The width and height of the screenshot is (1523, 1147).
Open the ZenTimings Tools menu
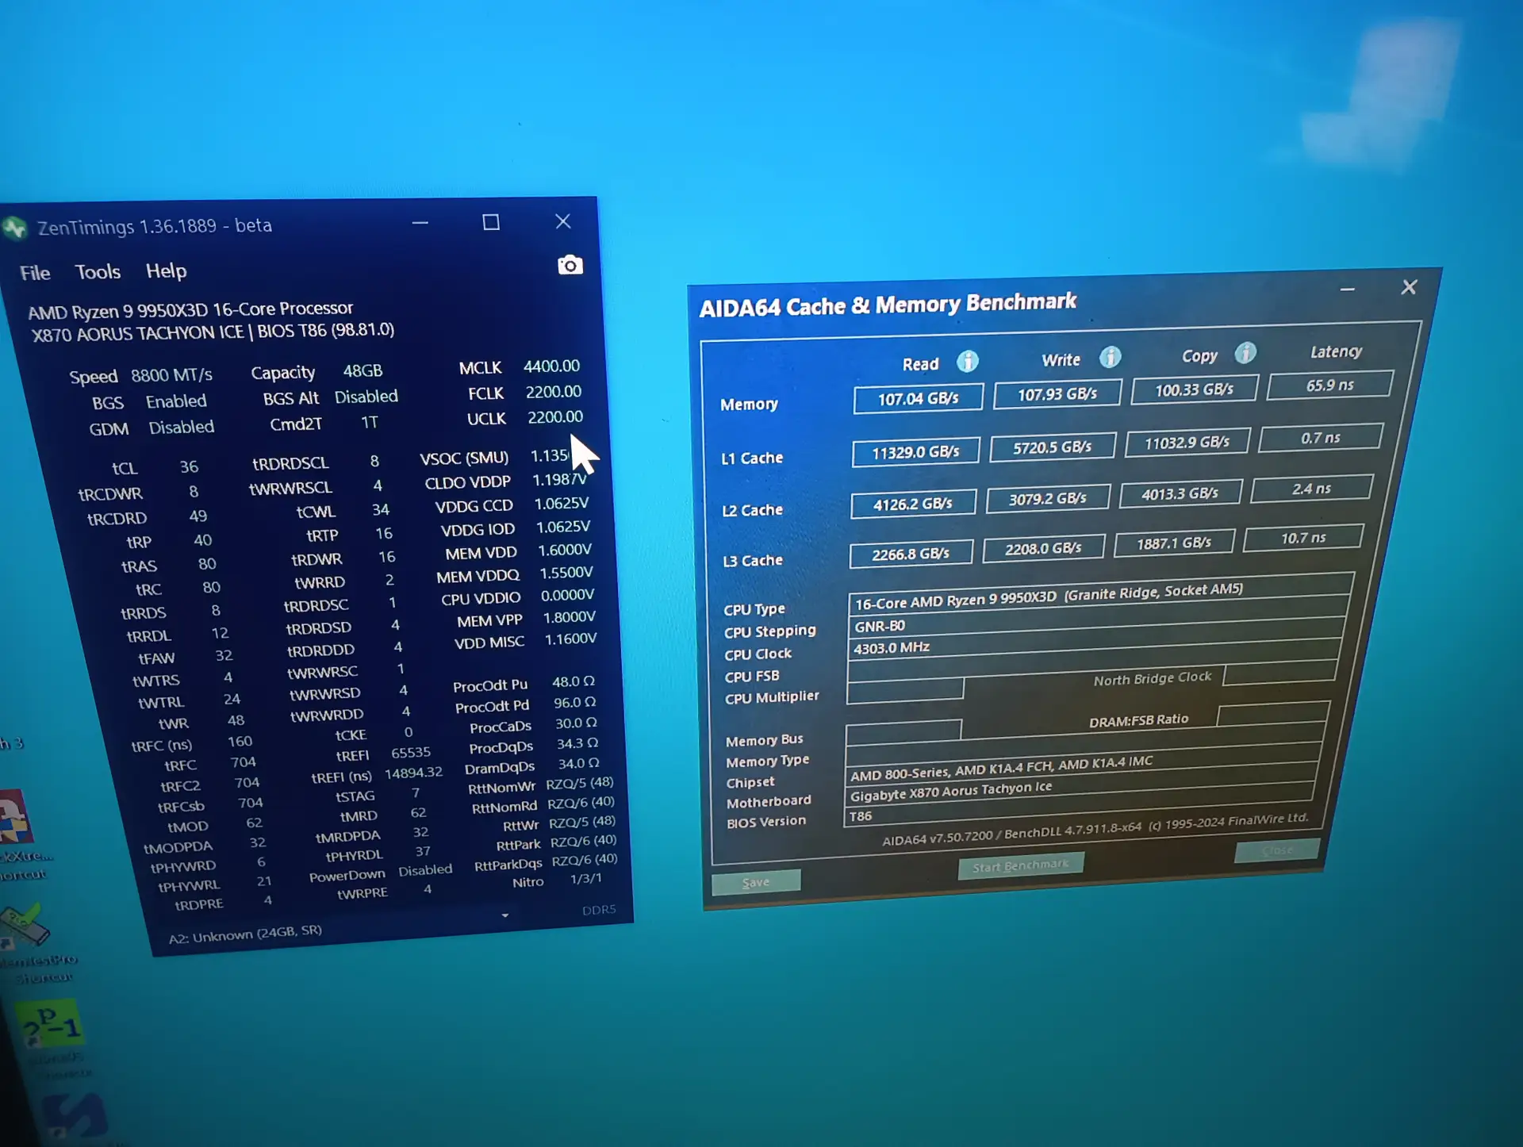click(98, 272)
